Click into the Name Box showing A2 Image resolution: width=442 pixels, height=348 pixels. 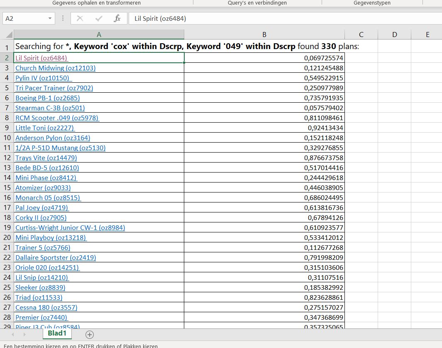tap(25, 18)
